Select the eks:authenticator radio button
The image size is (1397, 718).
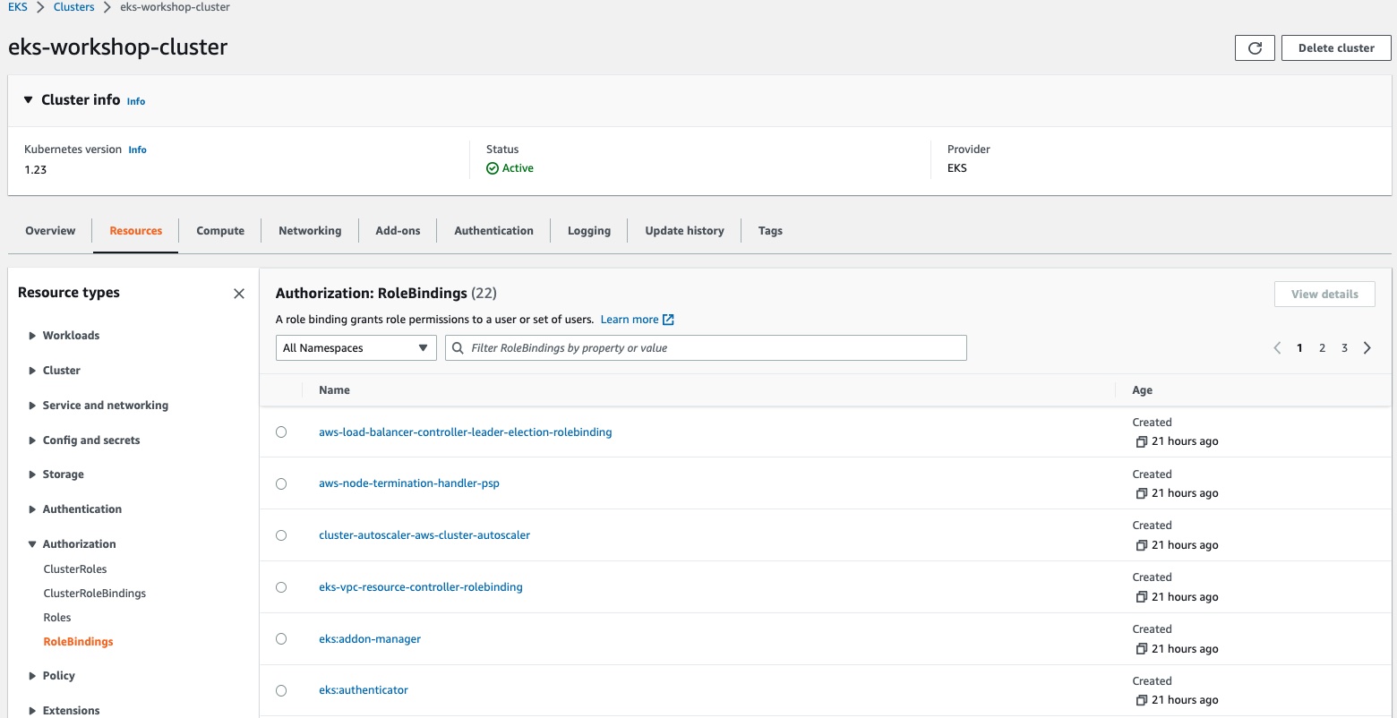tap(281, 690)
